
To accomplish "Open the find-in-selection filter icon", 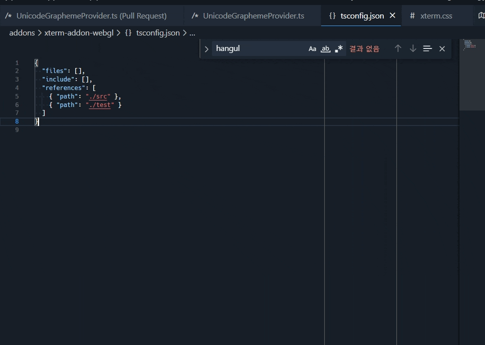I will click(427, 48).
